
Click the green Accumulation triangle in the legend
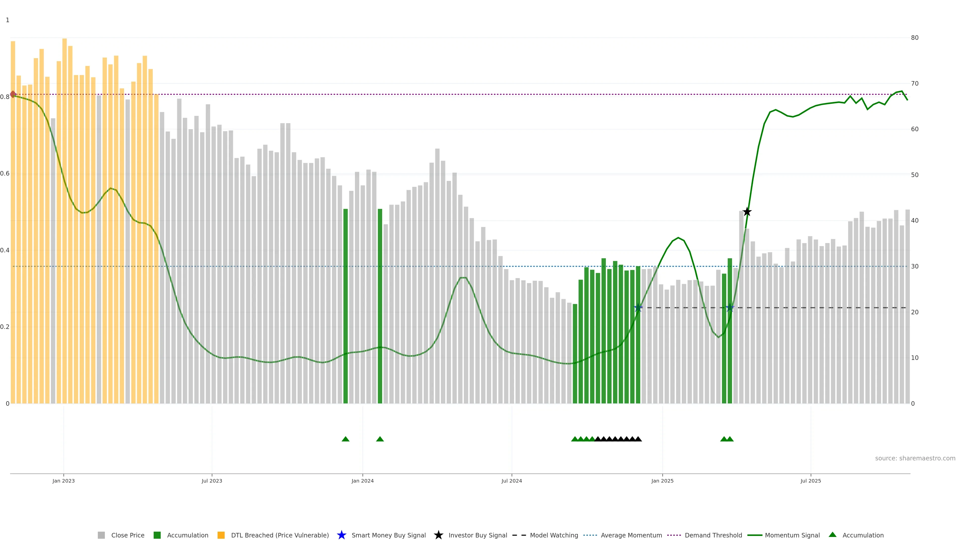832,535
